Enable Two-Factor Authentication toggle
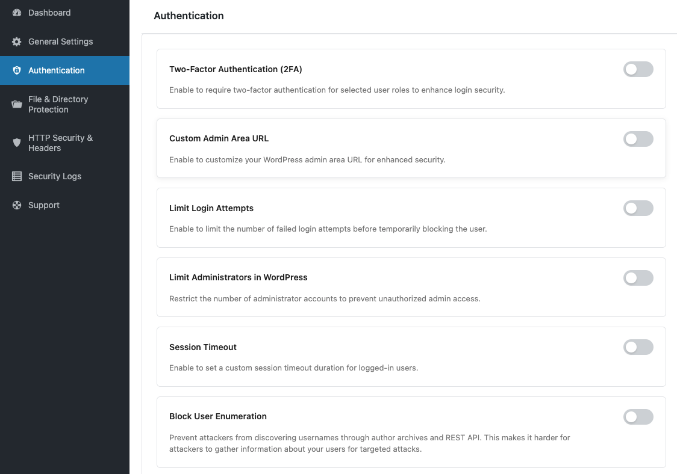Image resolution: width=677 pixels, height=474 pixels. tap(638, 69)
